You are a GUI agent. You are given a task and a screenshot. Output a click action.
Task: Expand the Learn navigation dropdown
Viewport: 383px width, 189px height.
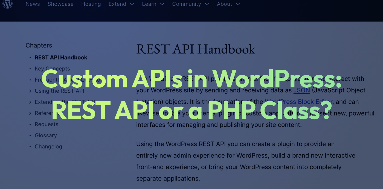[x=153, y=4]
